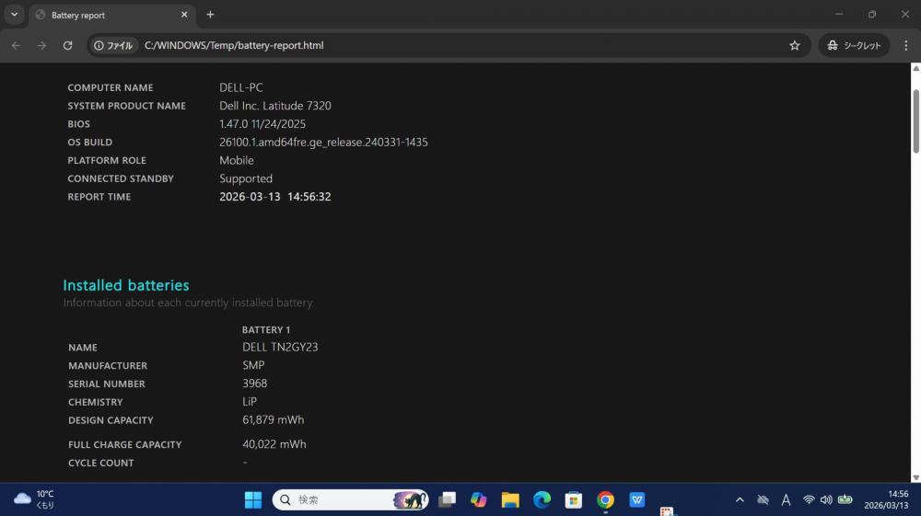Image resolution: width=921 pixels, height=516 pixels.
Task: Open the tab search dropdown arrow
Action: [14, 15]
